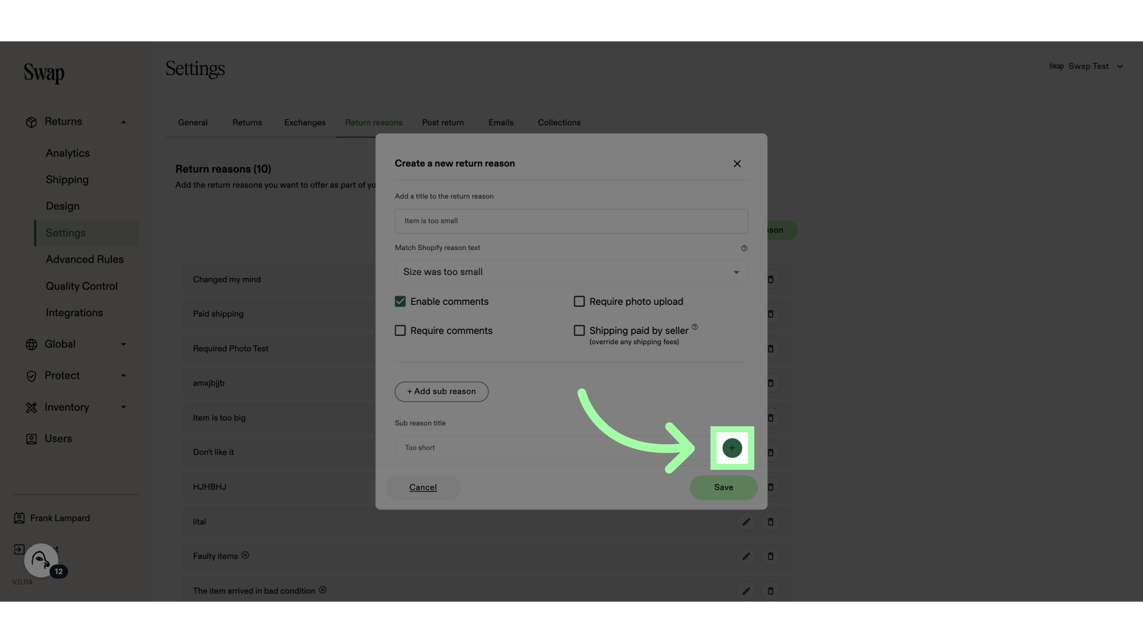
Task: Edit The item arrived in bad condition reason
Action: click(746, 591)
